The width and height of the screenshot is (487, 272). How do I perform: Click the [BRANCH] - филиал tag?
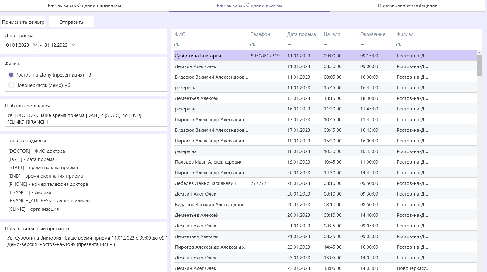coord(29,192)
